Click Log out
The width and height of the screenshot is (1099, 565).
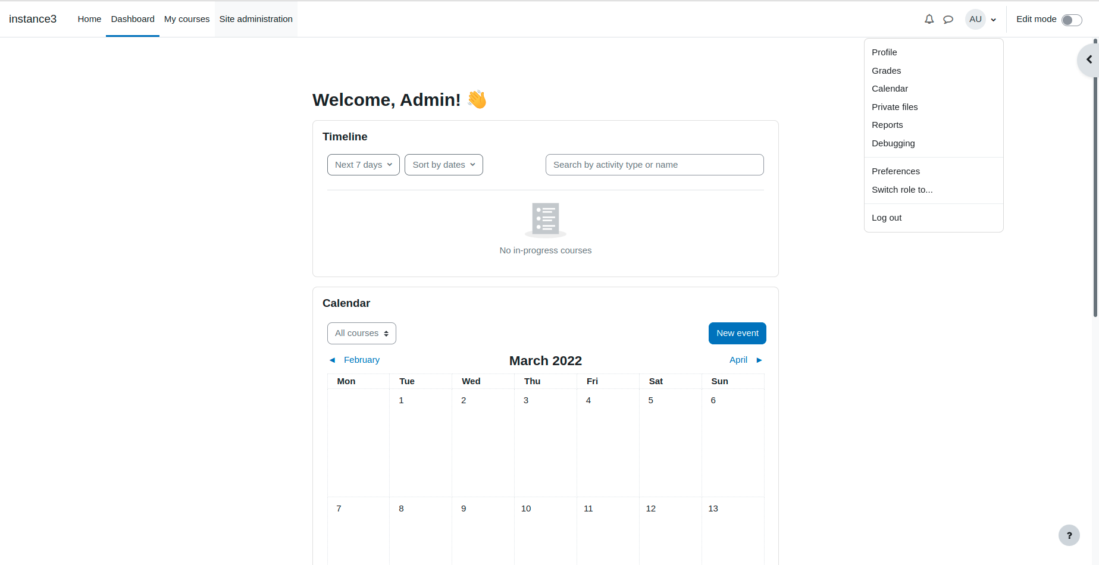click(934, 218)
